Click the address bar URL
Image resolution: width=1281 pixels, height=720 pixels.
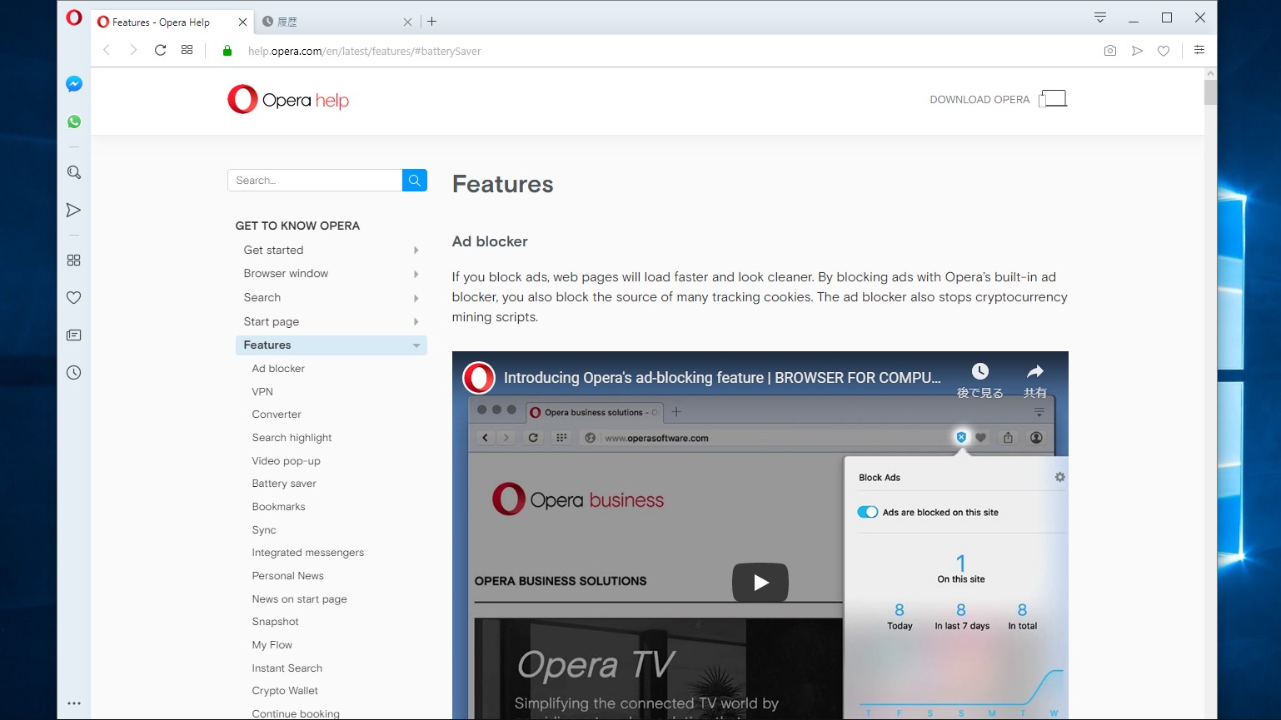364,51
